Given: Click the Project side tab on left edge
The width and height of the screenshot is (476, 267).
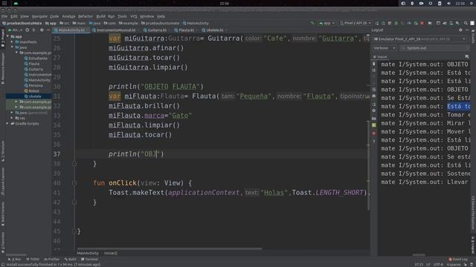Looking at the screenshot, I should pyautogui.click(x=3, y=39).
